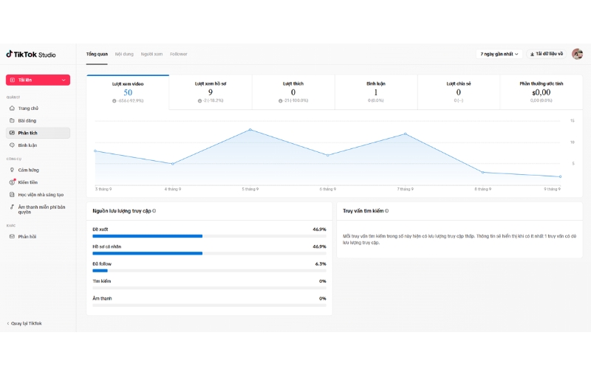Click the back arrow beside Quay lại TikTok

[8, 323]
